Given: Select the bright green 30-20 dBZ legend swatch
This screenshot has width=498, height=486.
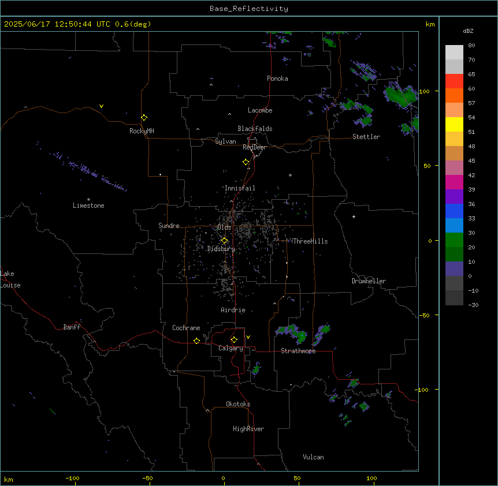Looking at the screenshot, I should (454, 240).
